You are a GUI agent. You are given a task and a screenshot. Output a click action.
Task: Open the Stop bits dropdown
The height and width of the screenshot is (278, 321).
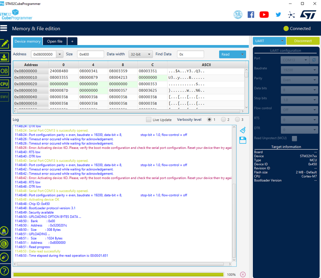[299, 100]
